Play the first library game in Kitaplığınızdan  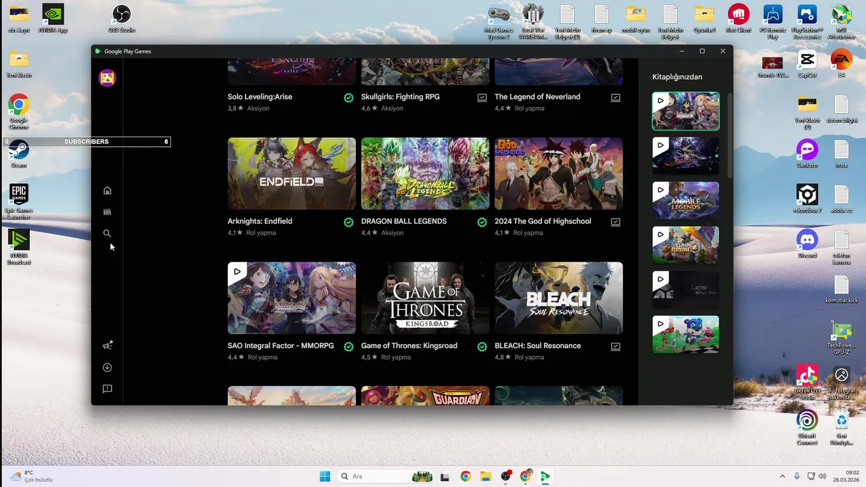[660, 101]
